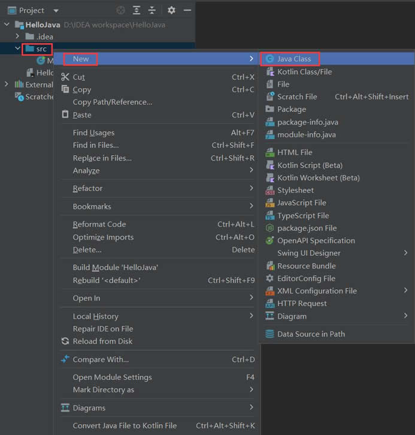Click the Kotlin Class/File icon
This screenshot has width=415, height=435.
270,71
